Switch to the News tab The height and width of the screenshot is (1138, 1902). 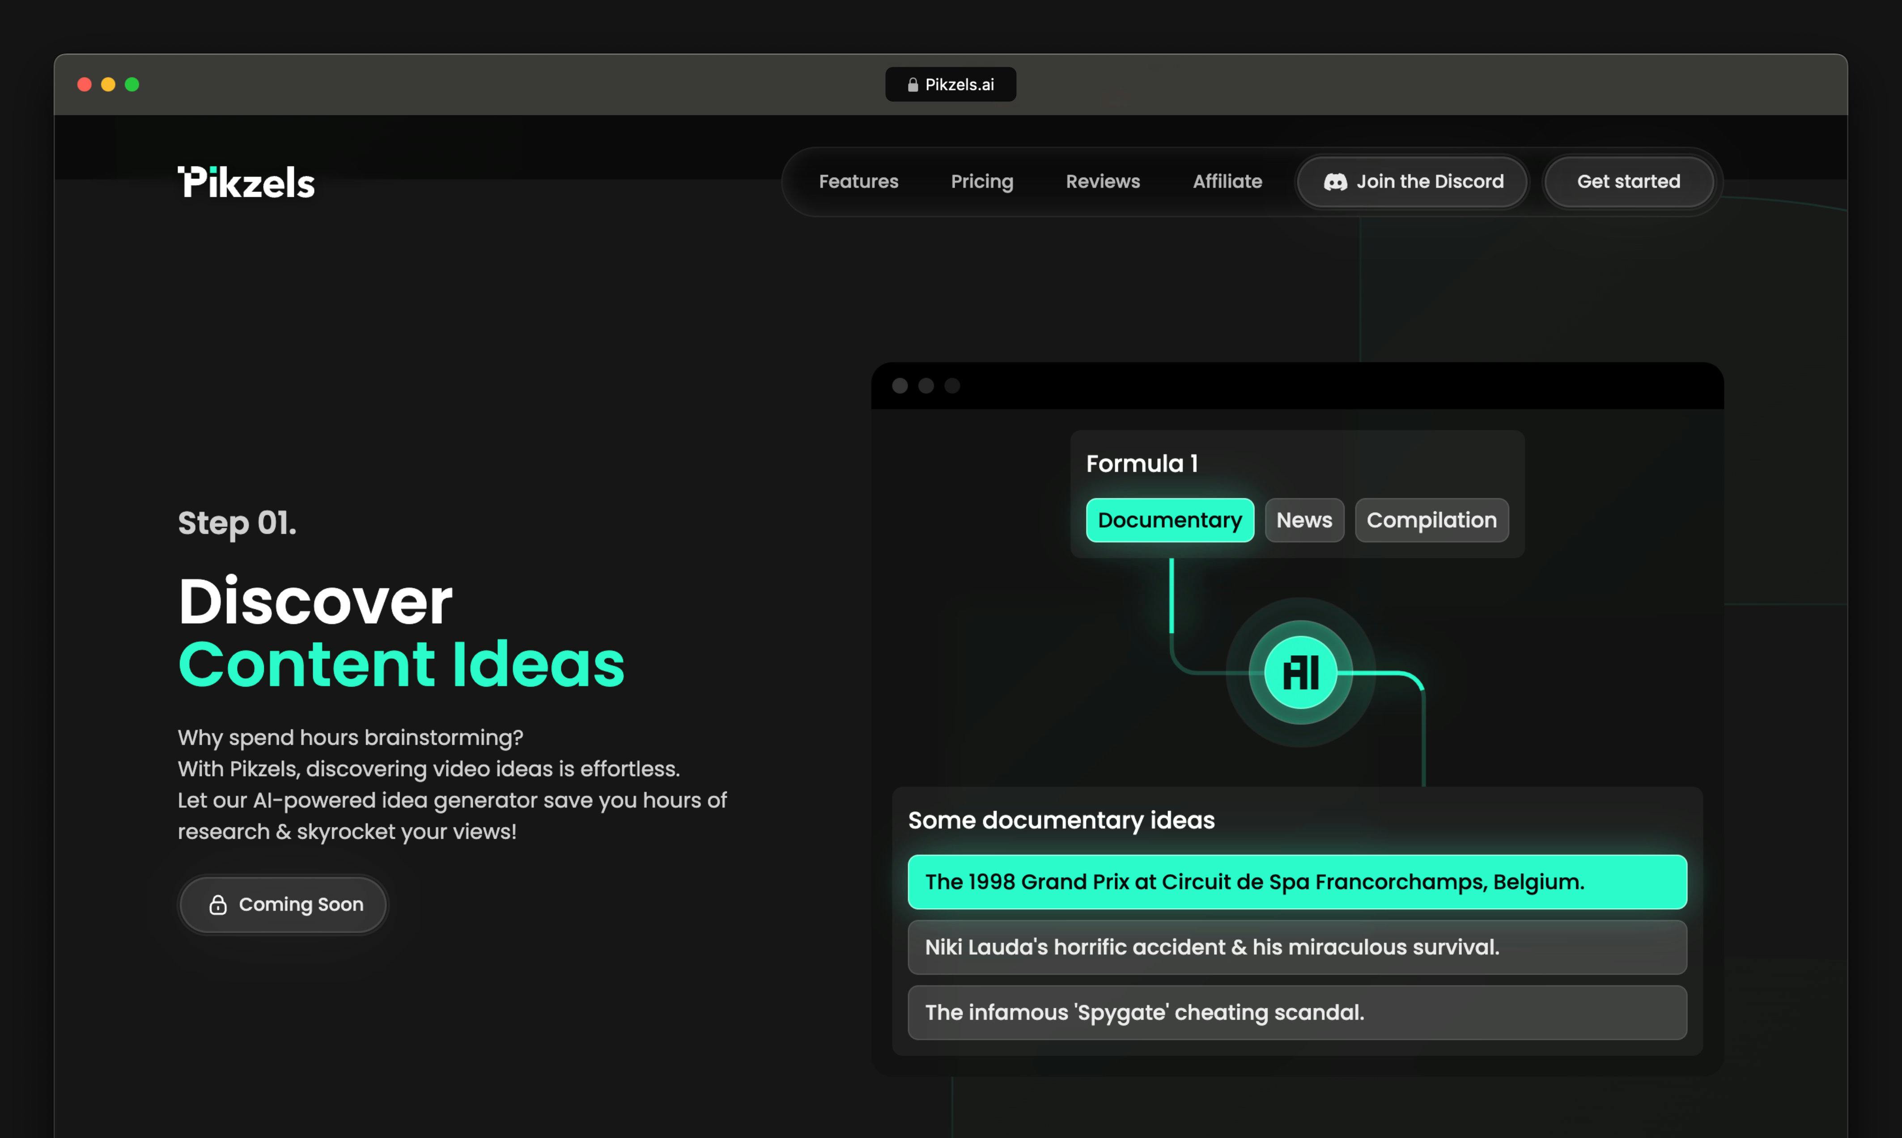coord(1304,520)
